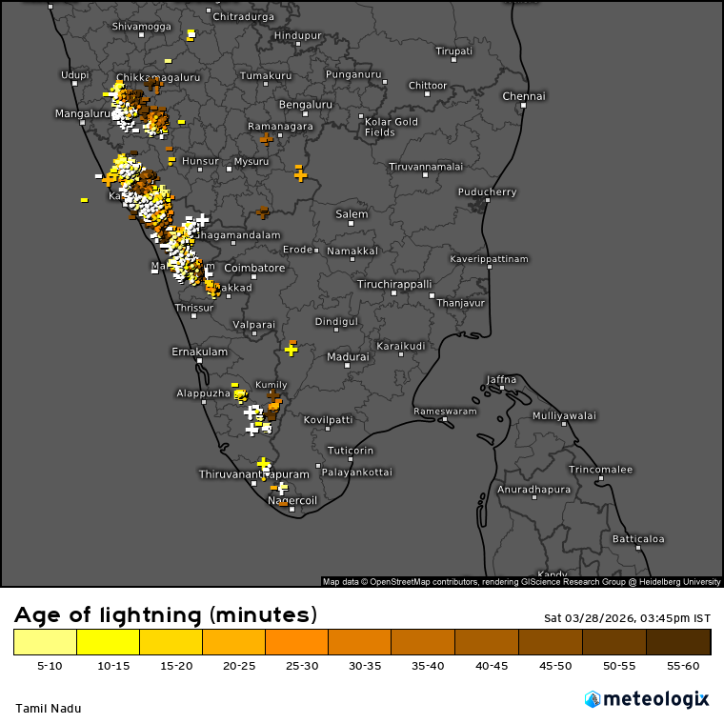Click the Batticaloa city label
The width and height of the screenshot is (724, 724).
coord(638,539)
